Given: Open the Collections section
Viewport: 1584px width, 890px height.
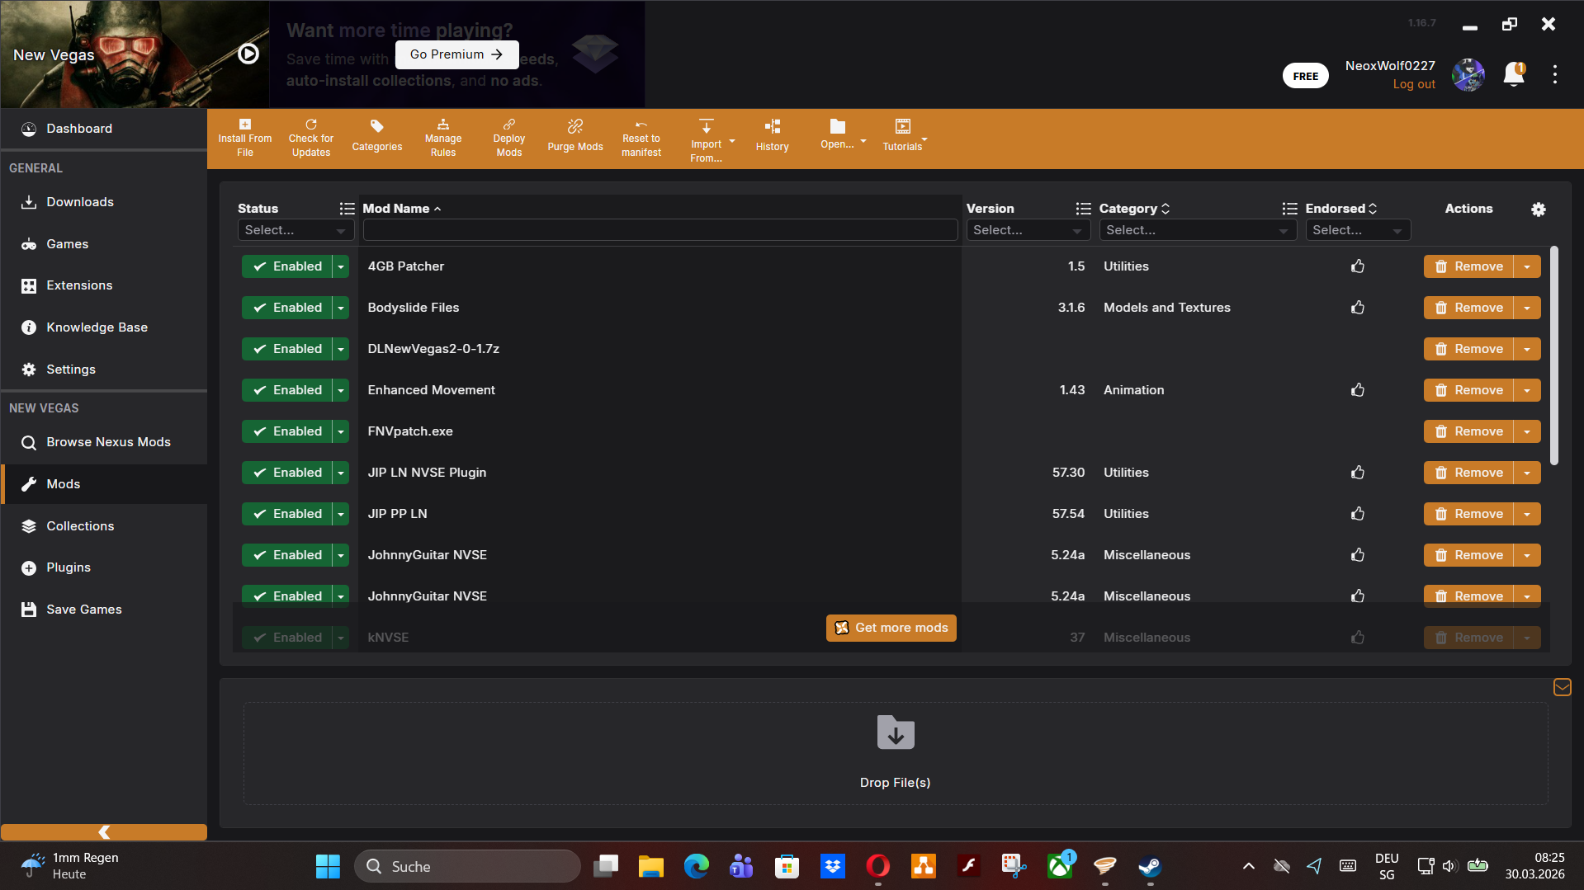Looking at the screenshot, I should tap(104, 526).
